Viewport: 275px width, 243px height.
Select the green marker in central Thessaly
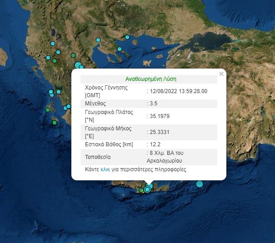pos(73,55)
